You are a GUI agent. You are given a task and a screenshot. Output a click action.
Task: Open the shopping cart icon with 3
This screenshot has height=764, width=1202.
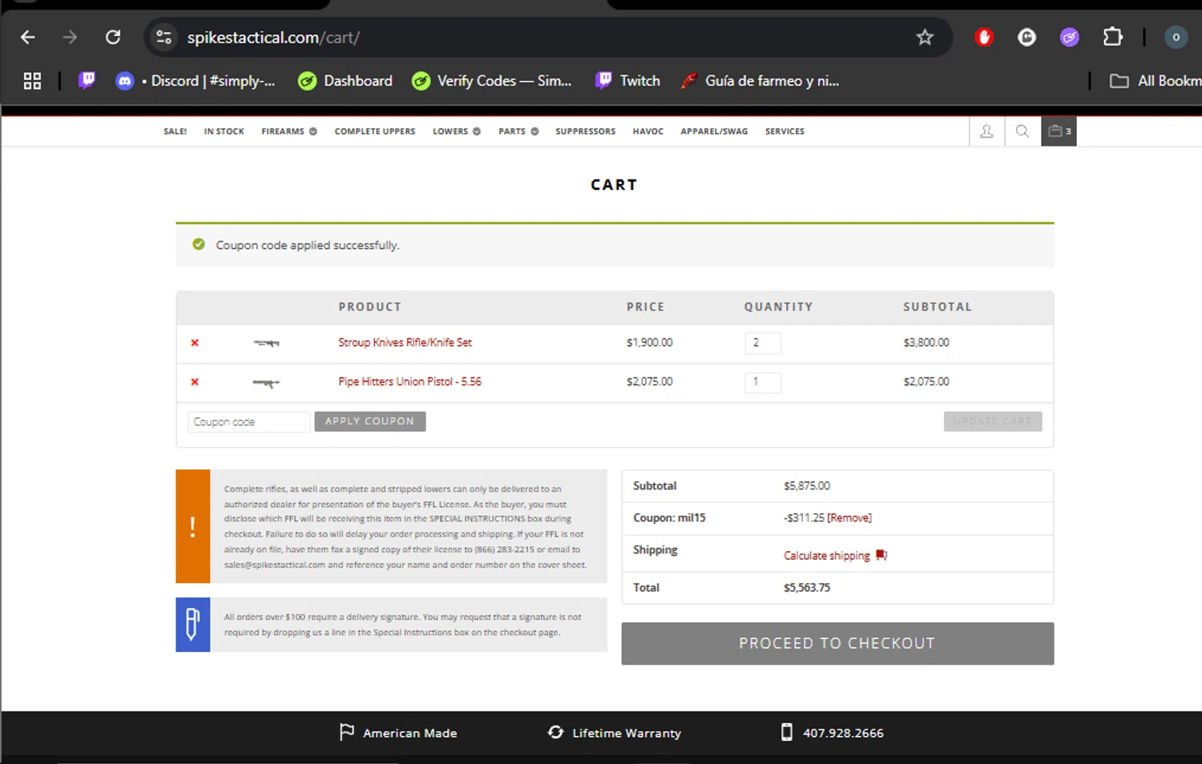tap(1059, 131)
